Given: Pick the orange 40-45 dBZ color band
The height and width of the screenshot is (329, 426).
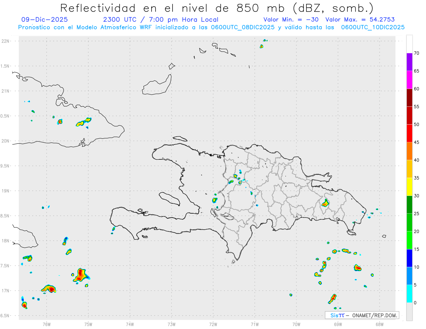Looking at the screenshot, I should (x=409, y=151).
